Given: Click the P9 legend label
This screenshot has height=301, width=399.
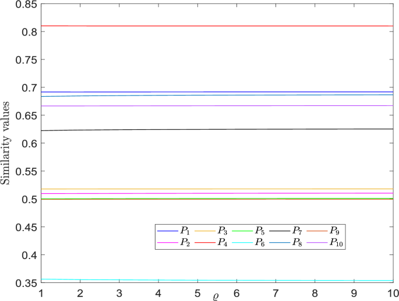Looking at the screenshot, I should [x=334, y=231].
